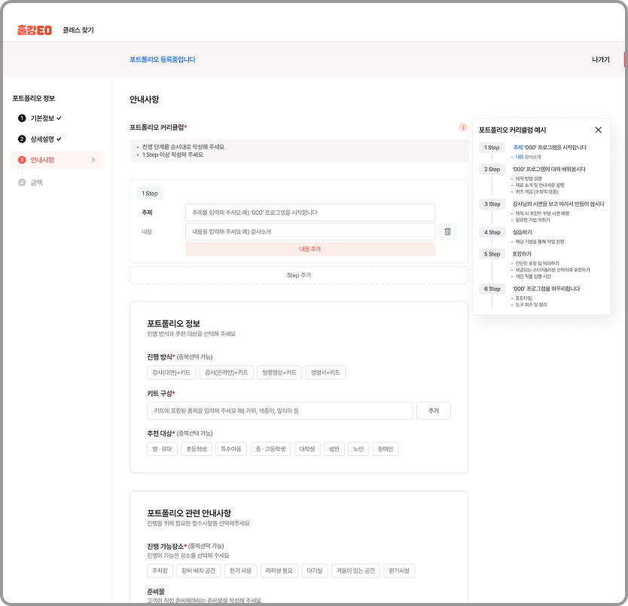
Task: Click the 1 Step label in curriculum form
Action: pos(150,193)
